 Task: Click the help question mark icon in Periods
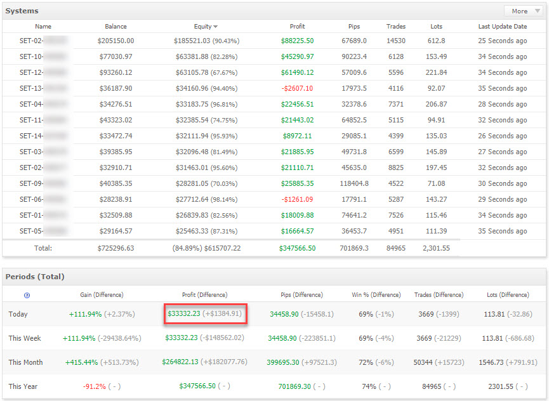pos(27,295)
